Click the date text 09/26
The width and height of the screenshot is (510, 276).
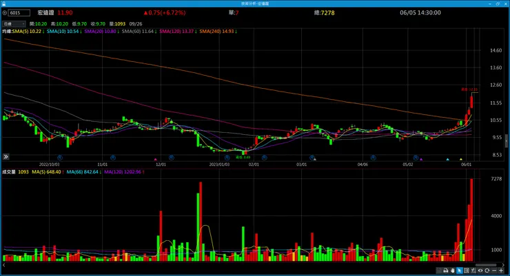(x=136, y=23)
